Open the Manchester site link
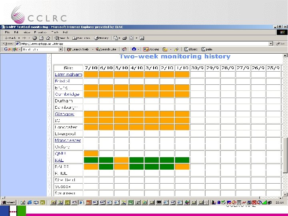Screen dimensions: 288x216 click(x=68, y=140)
